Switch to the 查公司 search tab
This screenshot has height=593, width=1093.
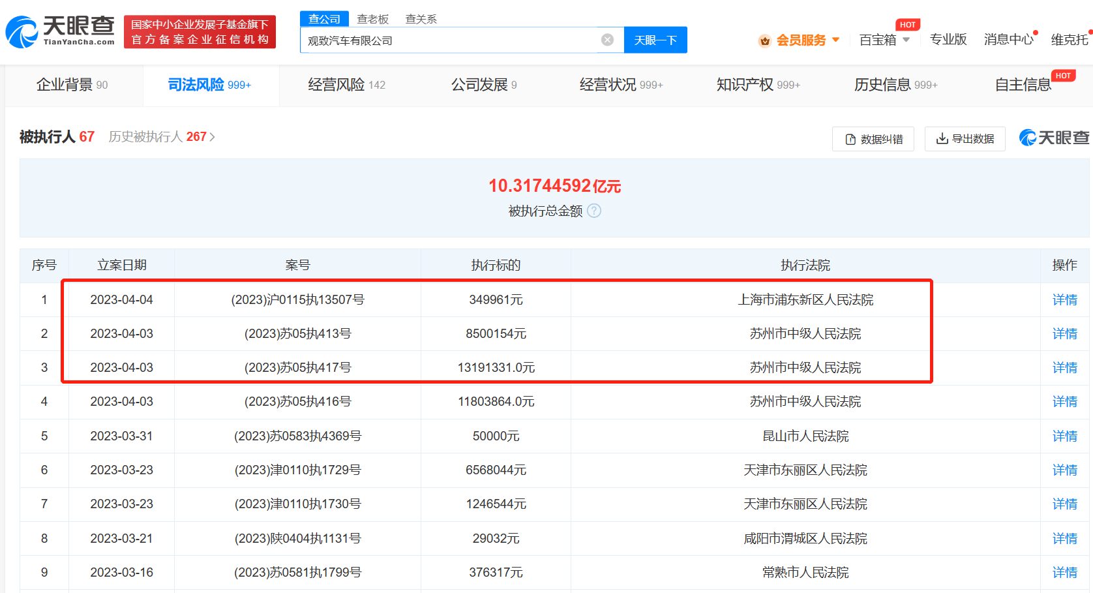pos(325,19)
